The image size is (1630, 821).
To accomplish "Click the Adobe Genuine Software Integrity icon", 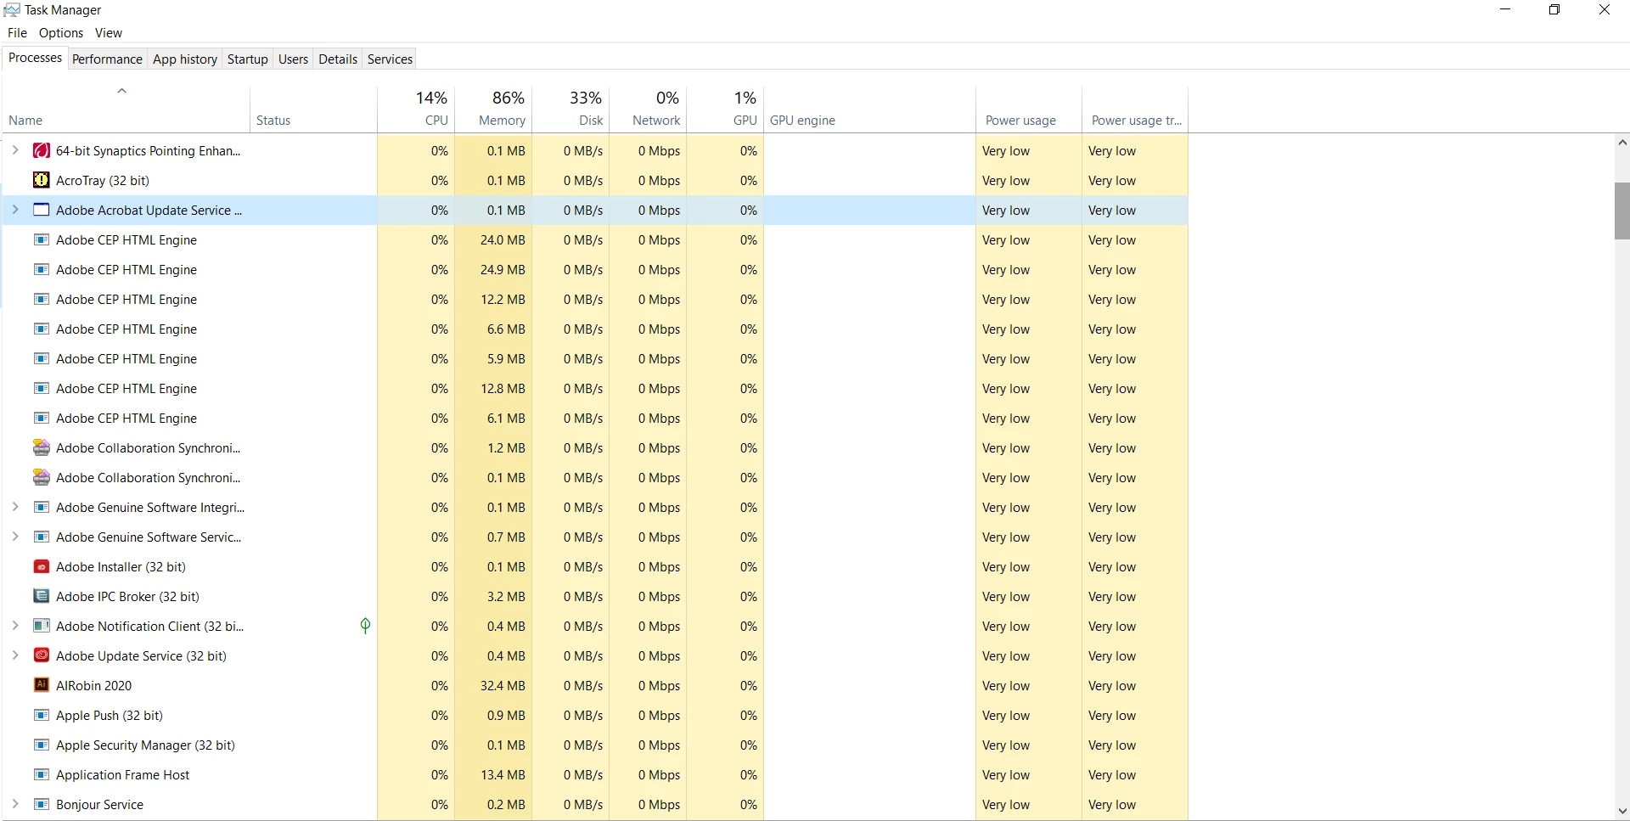I will click(41, 508).
